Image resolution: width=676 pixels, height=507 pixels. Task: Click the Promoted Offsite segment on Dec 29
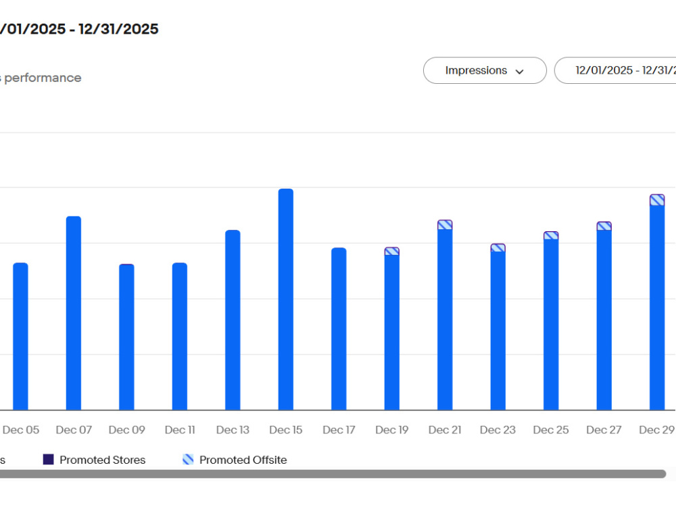[x=657, y=200]
